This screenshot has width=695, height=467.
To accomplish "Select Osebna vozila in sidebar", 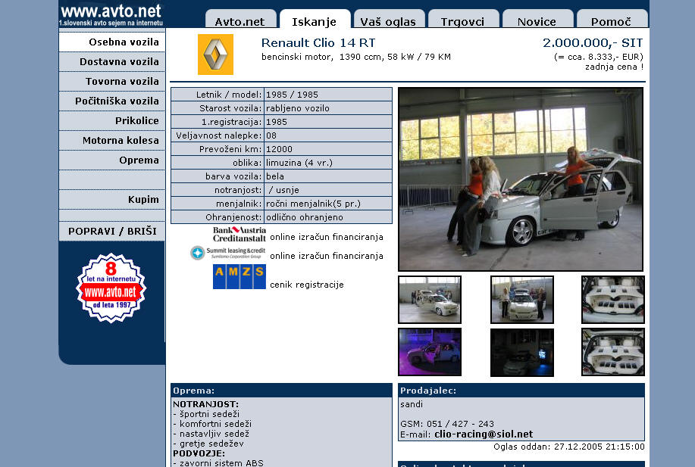I will tap(111, 42).
